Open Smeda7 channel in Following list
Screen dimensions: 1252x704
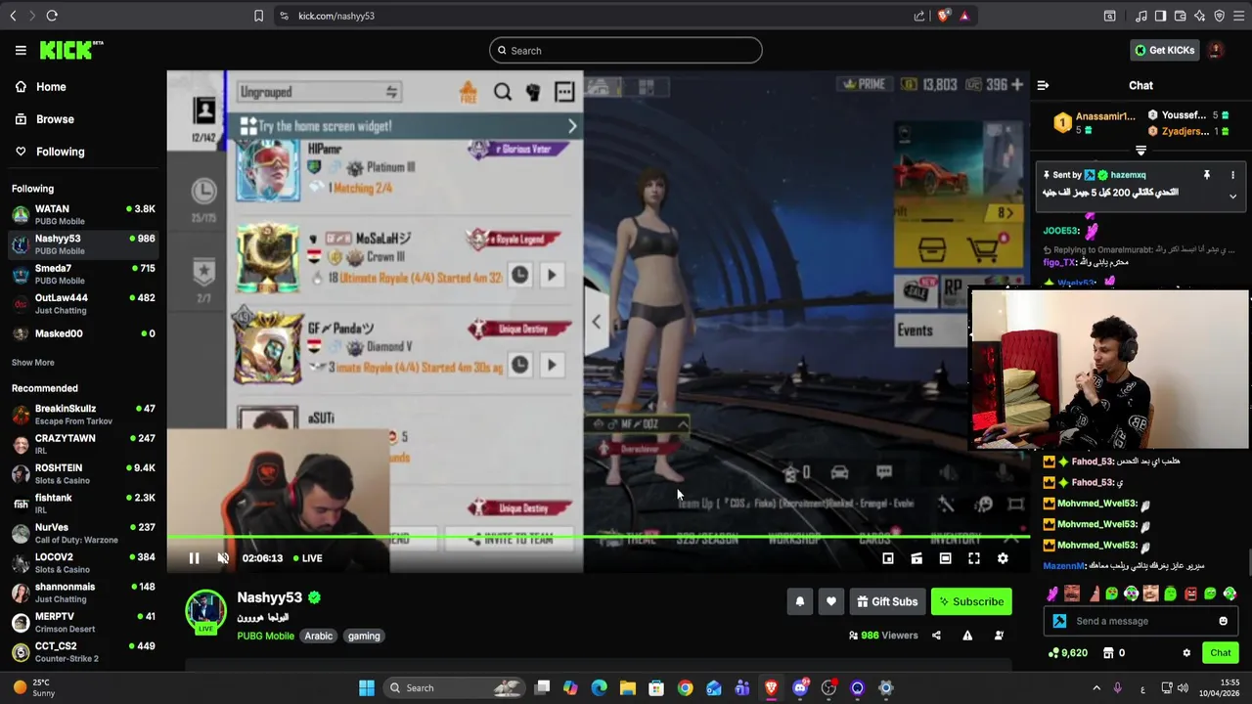click(83, 274)
